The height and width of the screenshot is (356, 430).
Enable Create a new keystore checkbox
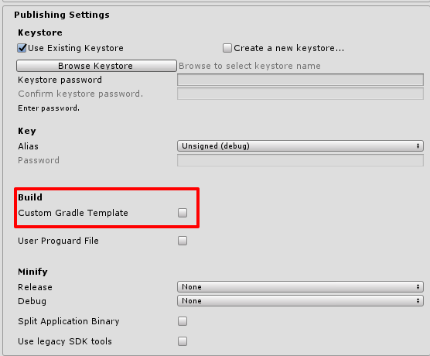[227, 48]
